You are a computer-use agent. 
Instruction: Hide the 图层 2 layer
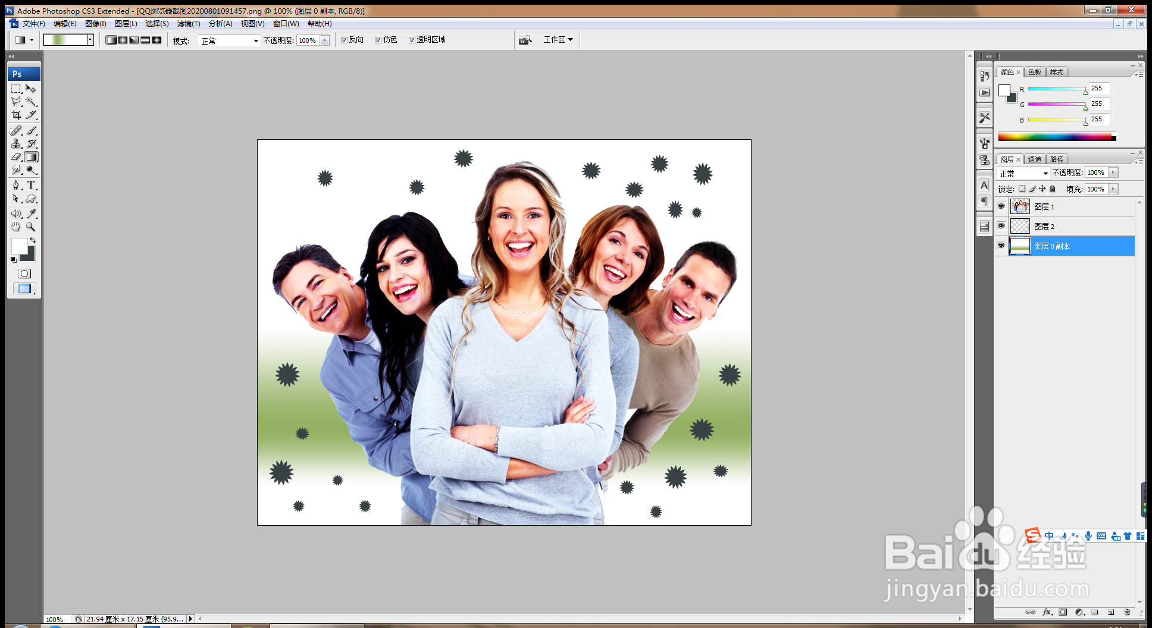[1001, 226]
